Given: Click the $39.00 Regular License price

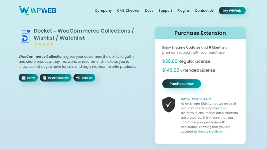Looking at the screenshot, I should pyautogui.click(x=186, y=61).
